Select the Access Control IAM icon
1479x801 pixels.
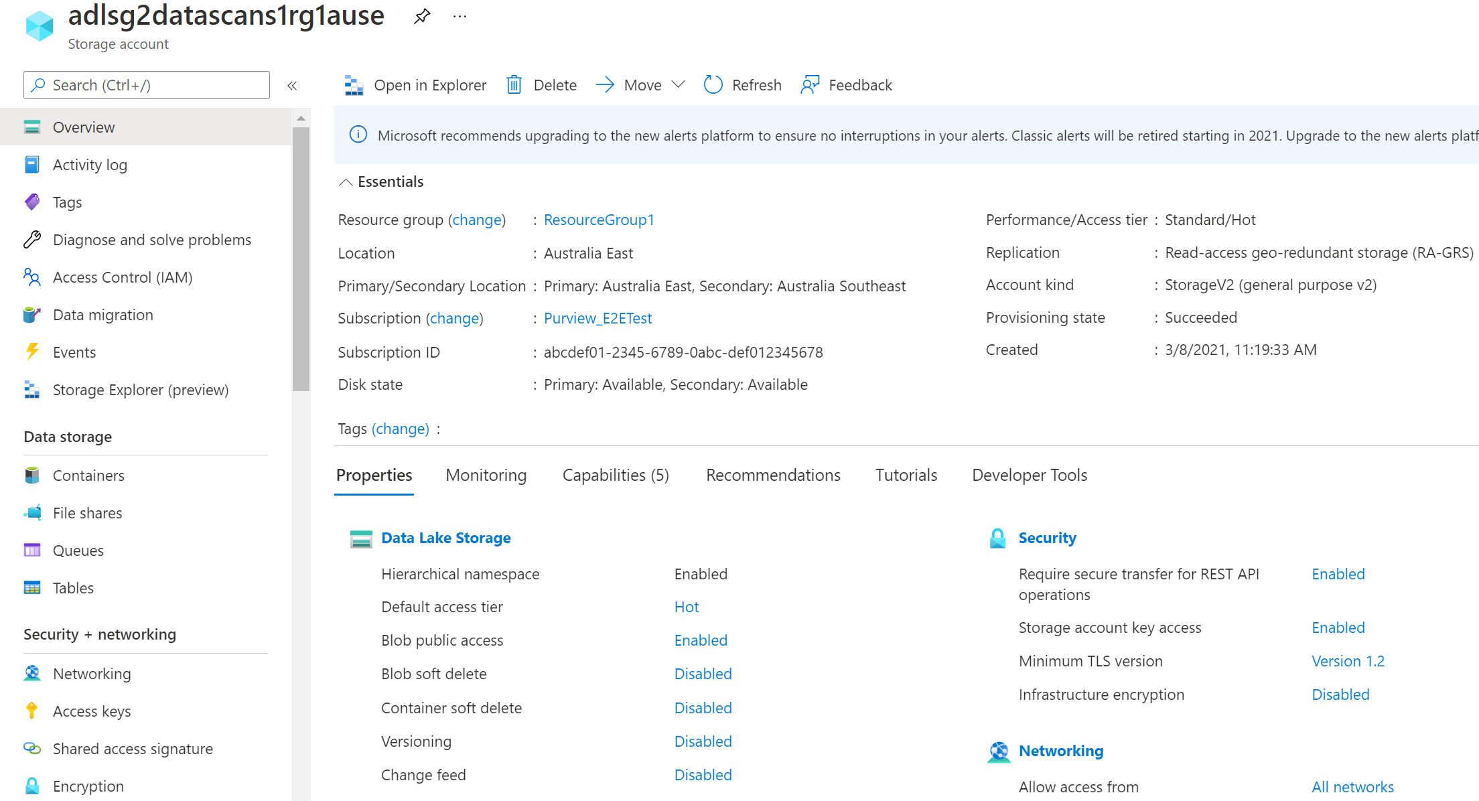coord(33,277)
